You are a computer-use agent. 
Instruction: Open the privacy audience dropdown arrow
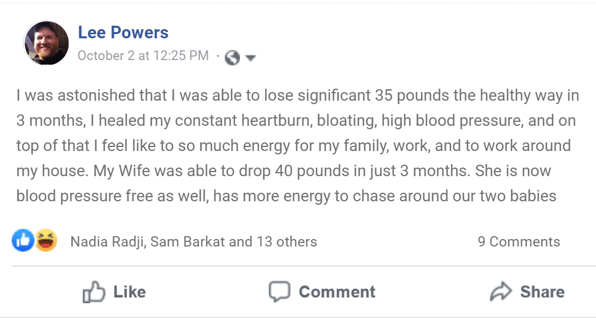(250, 57)
